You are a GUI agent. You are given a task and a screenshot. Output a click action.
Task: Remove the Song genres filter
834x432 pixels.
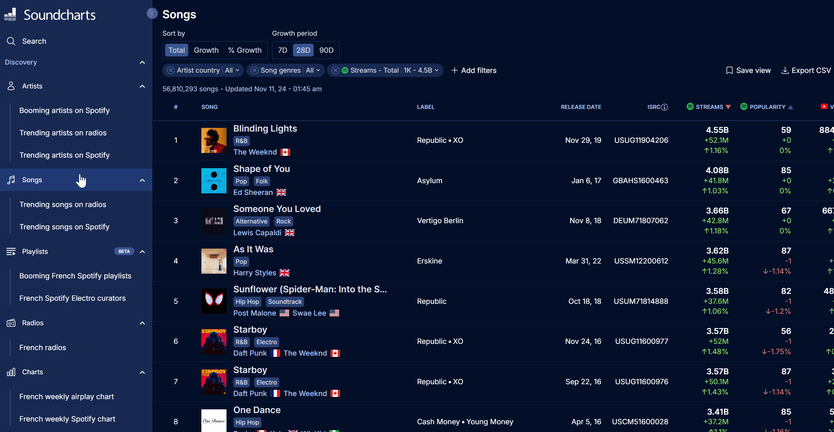pyautogui.click(x=254, y=70)
